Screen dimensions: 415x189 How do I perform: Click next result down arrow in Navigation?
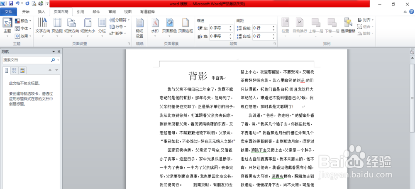(56, 70)
